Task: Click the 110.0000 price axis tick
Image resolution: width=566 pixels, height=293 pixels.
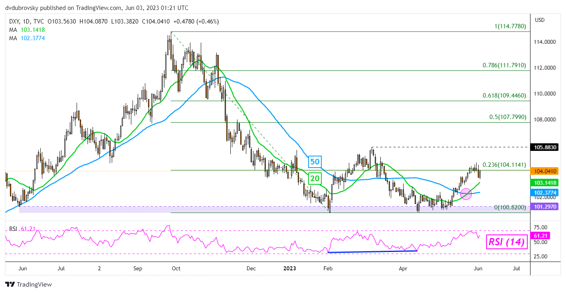Action: [x=545, y=94]
